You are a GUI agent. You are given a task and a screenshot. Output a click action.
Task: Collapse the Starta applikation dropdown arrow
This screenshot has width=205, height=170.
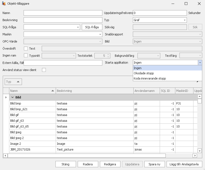coord(200,63)
